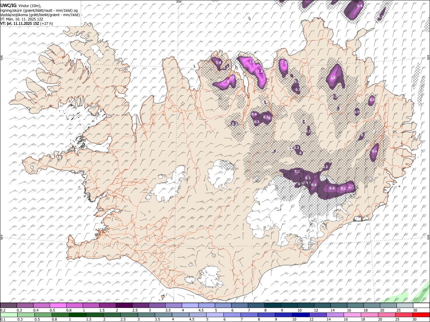Select the upper legend purple swatch at 0.3
This screenshot has height=322, width=430.
[x=25, y=306]
